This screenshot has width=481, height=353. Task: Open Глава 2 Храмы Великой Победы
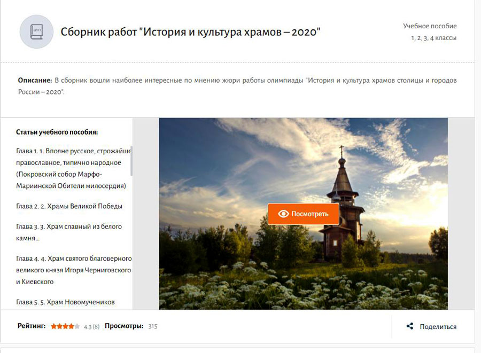[x=69, y=206]
